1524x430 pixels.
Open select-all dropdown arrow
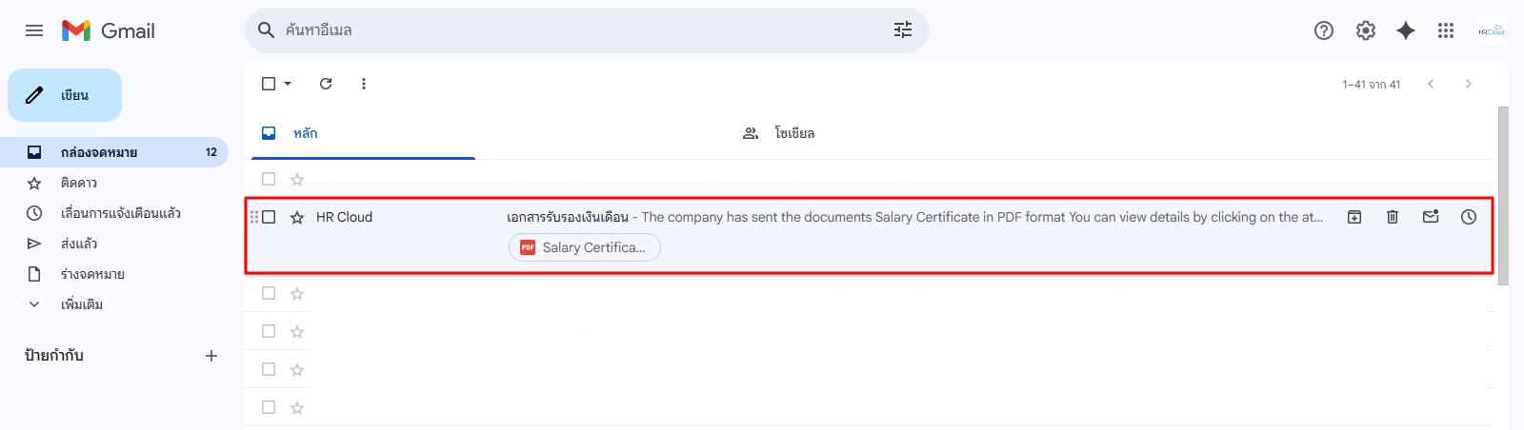click(x=288, y=84)
